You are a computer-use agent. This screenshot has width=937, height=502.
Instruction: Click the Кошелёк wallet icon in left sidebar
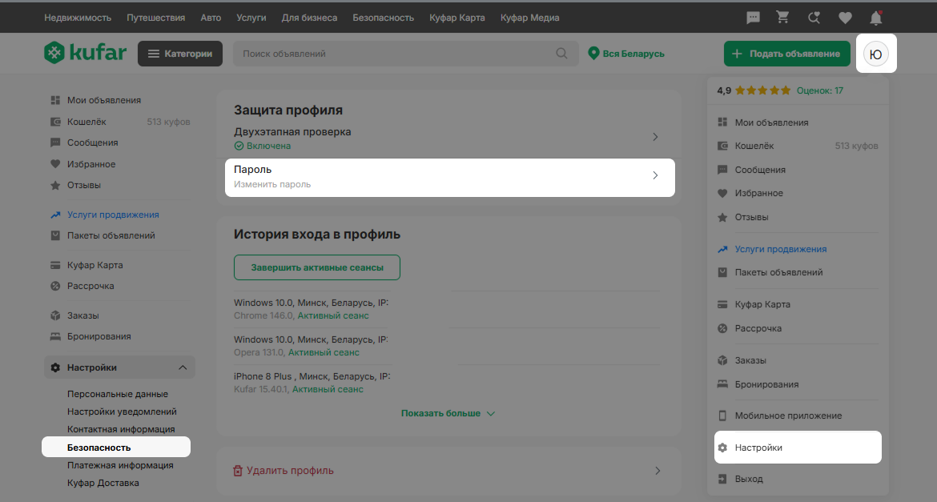tap(55, 122)
